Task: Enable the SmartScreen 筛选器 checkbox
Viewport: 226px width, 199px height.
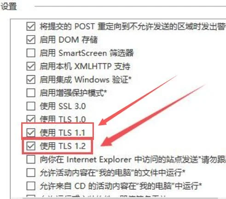Action: (31, 53)
